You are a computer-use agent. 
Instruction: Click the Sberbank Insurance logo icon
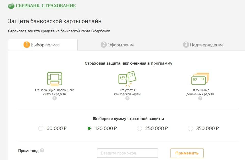[11, 6]
